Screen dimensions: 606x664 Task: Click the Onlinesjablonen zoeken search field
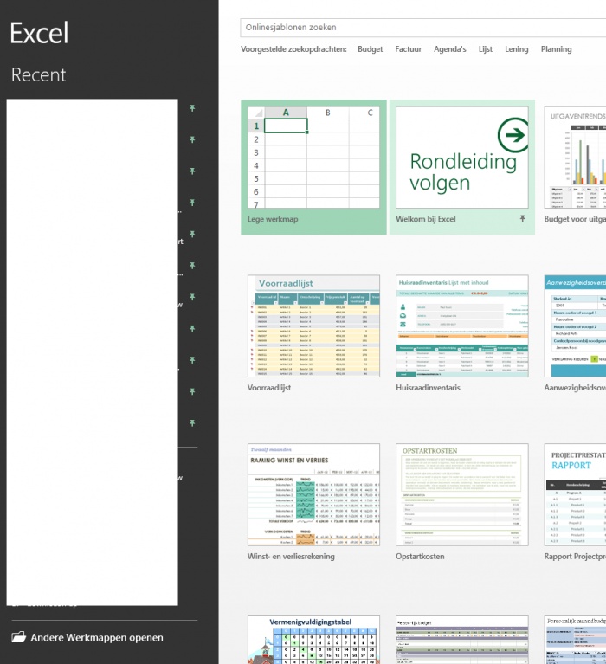[423, 28]
